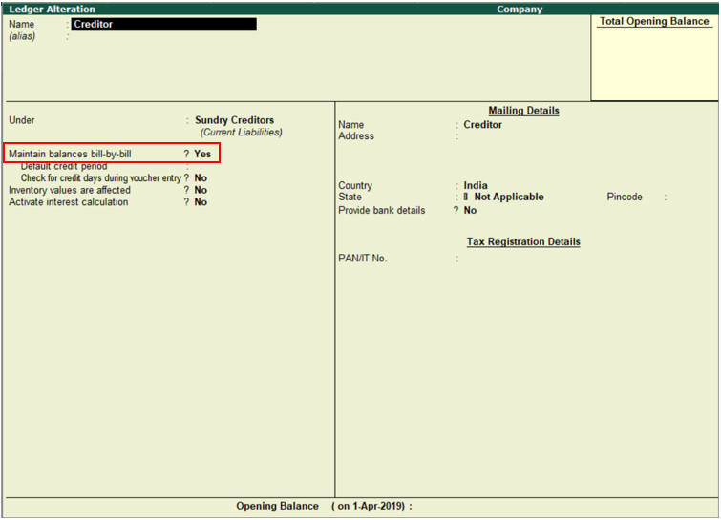
Task: Click the Maintain balances bill-by-bill label
Action: pos(70,154)
